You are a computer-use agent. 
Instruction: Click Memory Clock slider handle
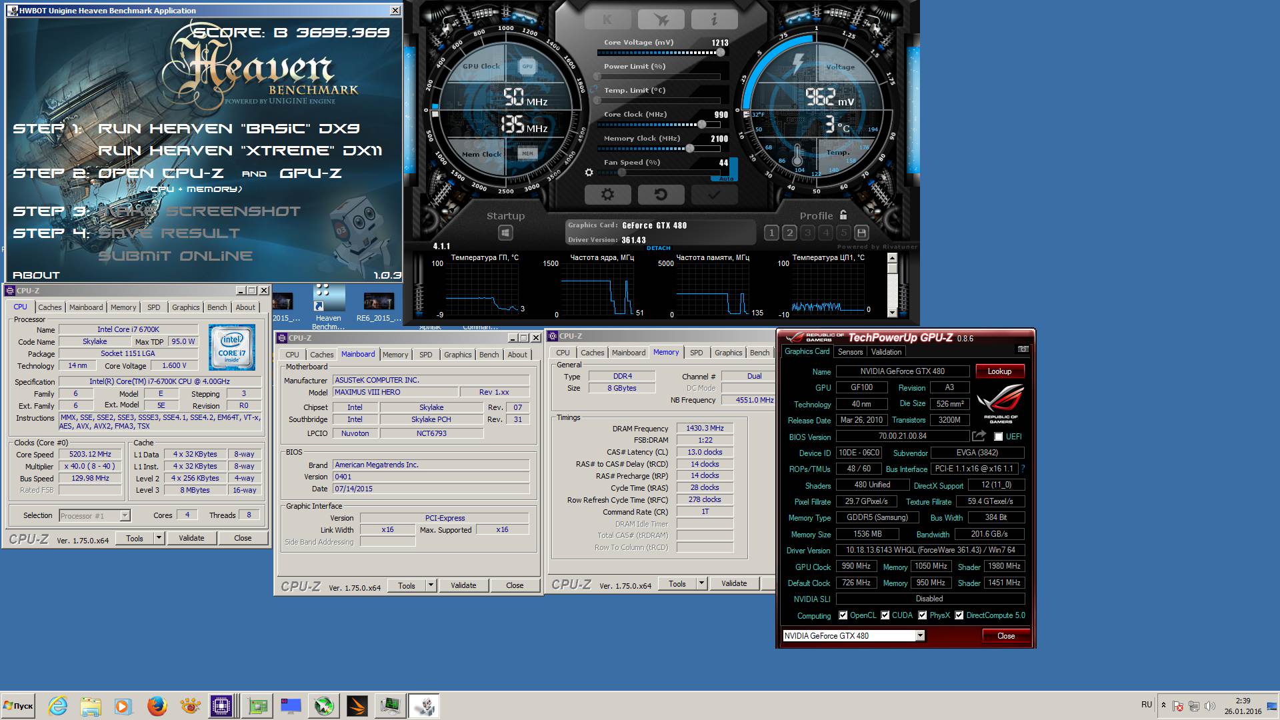point(689,148)
